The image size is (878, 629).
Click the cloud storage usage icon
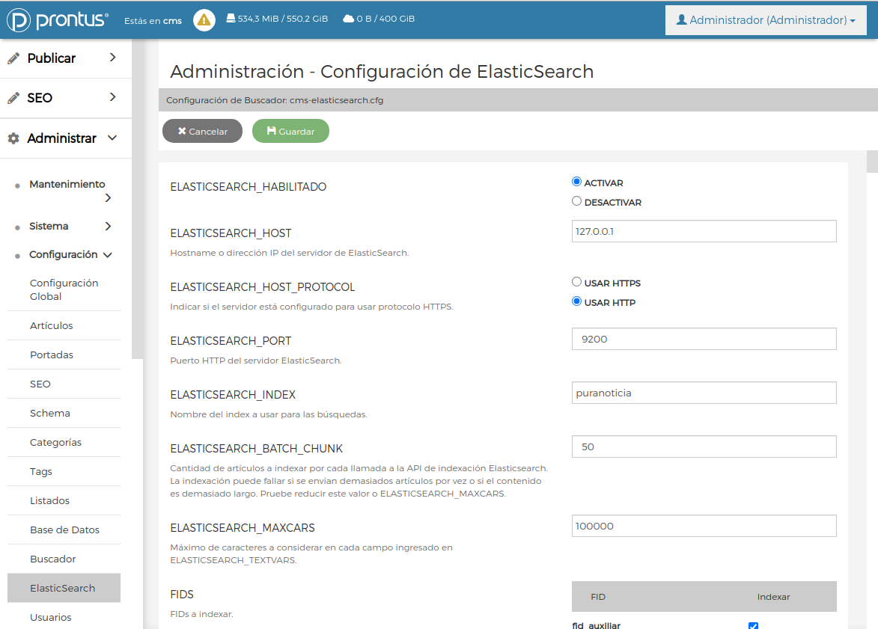348,19
